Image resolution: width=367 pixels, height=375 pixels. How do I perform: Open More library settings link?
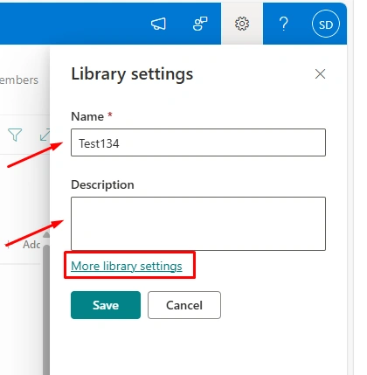pos(127,266)
